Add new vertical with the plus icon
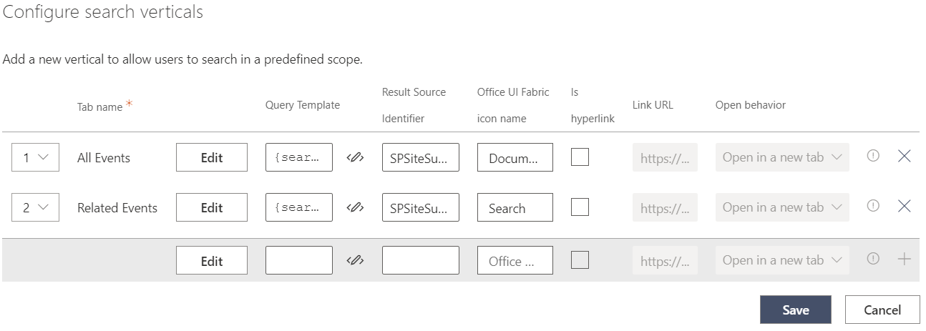The width and height of the screenshot is (926, 331). tap(904, 259)
